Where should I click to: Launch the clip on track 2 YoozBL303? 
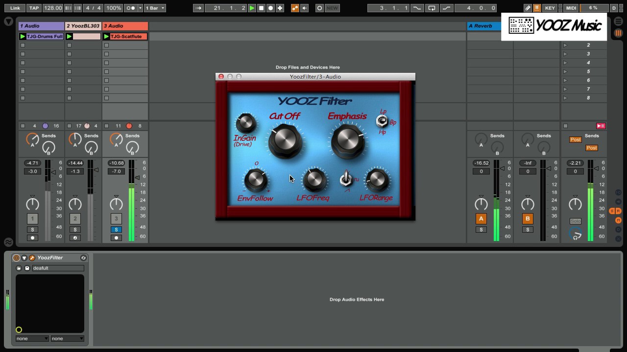[x=69, y=36]
